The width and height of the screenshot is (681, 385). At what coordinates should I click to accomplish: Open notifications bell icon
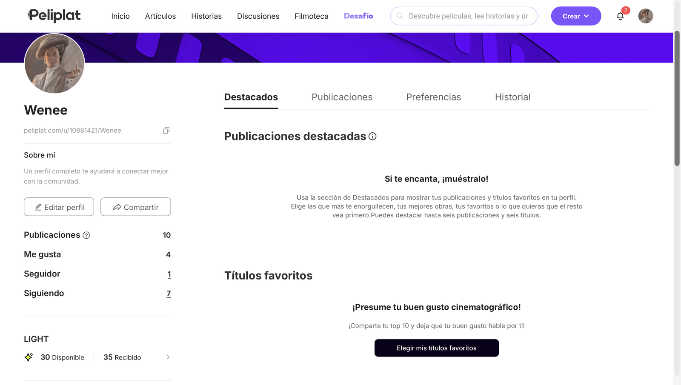pyautogui.click(x=620, y=16)
